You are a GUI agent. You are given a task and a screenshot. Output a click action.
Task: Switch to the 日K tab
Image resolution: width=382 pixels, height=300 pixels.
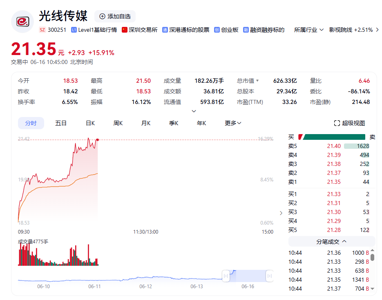pos(90,123)
